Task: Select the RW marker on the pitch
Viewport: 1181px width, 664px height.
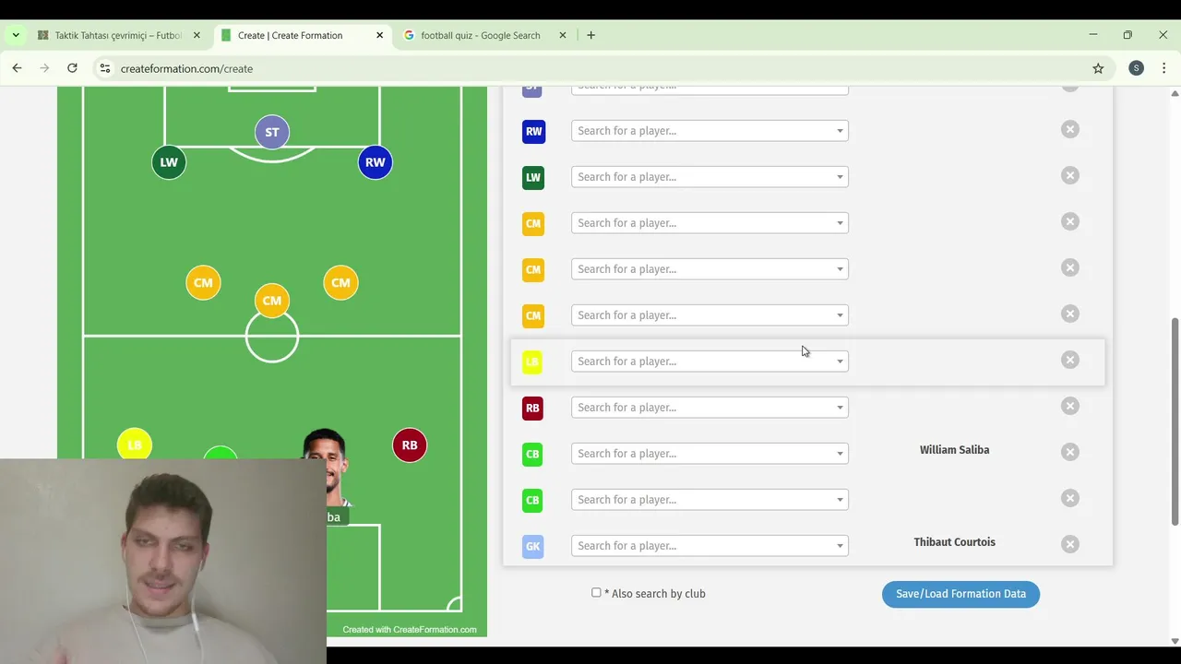Action: pos(375,162)
